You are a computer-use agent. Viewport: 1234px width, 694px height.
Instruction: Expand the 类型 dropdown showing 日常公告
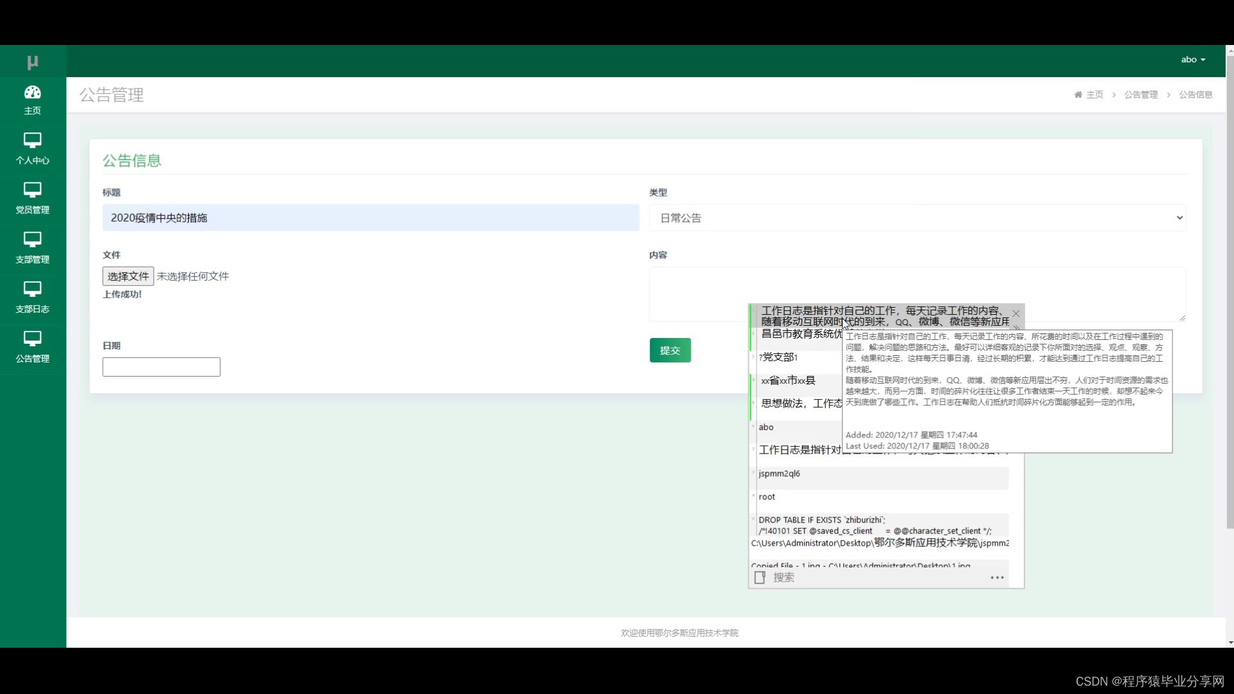[917, 218]
